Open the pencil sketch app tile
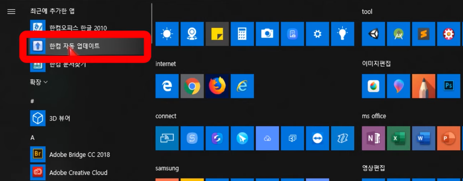This screenshot has width=463, height=181. point(424,86)
